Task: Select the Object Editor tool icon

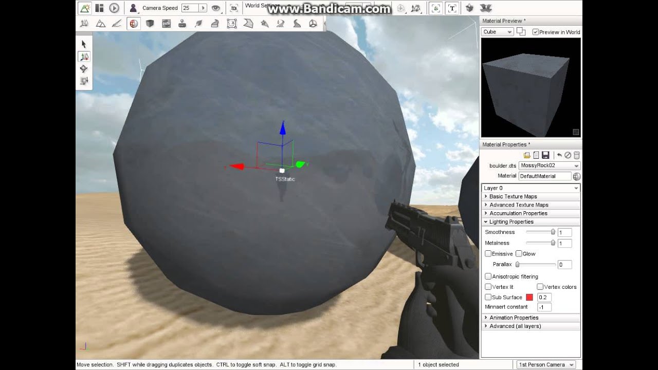Action: 84,23
